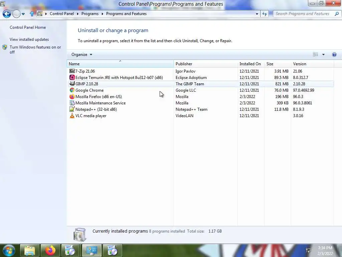
Task: Select the VLC media player entry
Action: tap(91, 115)
